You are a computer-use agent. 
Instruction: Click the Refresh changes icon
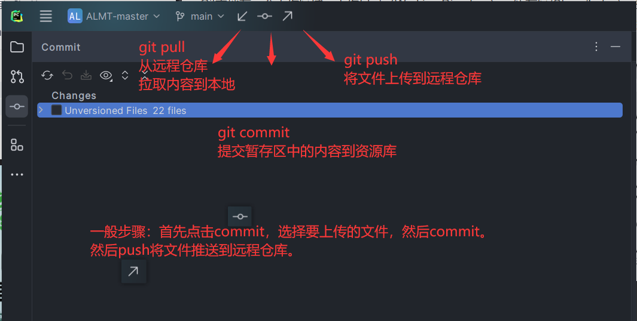(x=47, y=75)
